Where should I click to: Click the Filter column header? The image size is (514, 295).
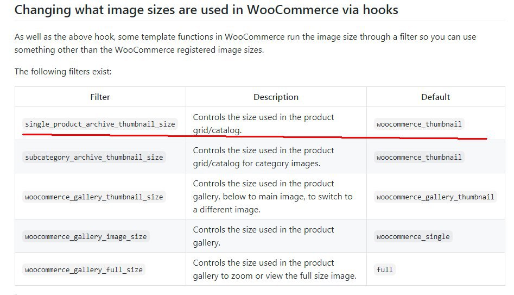point(100,97)
